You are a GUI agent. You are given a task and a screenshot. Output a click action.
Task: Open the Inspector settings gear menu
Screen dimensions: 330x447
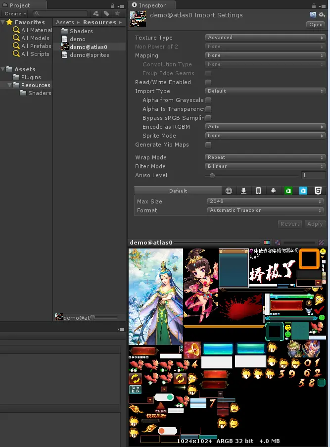tap(322, 15)
